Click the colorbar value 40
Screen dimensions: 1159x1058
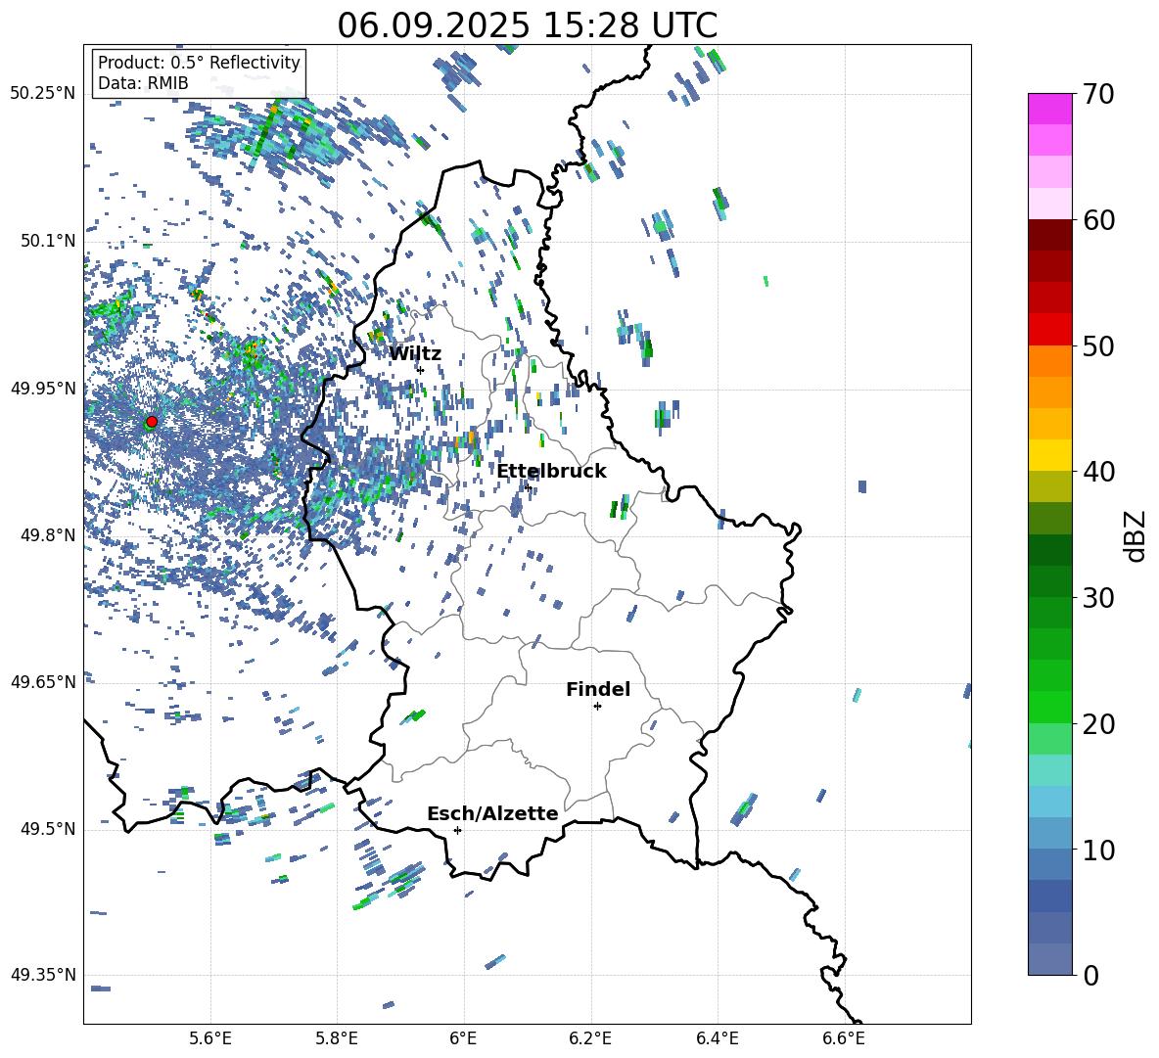(x=1098, y=472)
